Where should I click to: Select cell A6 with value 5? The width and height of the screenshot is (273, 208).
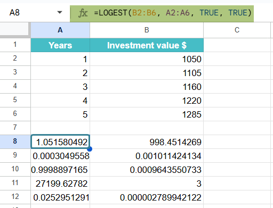point(60,114)
